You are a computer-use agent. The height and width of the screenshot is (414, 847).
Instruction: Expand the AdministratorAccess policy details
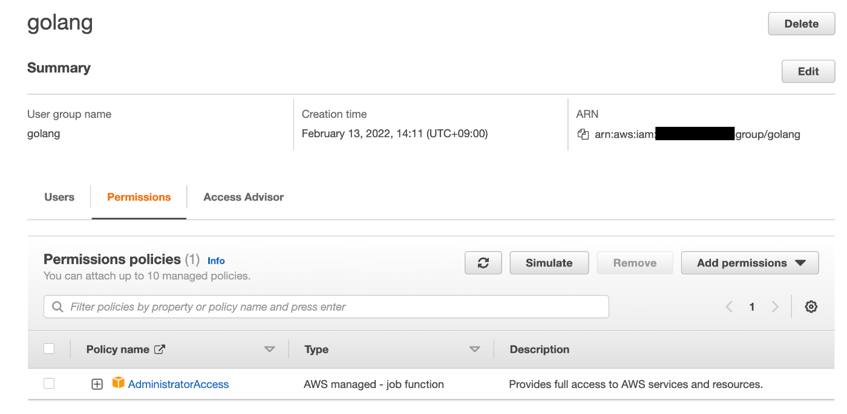click(97, 384)
